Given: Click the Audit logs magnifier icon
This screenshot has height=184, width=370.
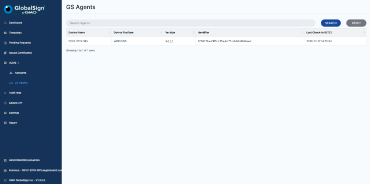Looking at the screenshot, I should pyautogui.click(x=5, y=93).
